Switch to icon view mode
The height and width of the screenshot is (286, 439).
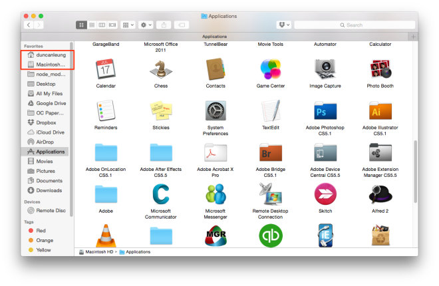(81, 25)
